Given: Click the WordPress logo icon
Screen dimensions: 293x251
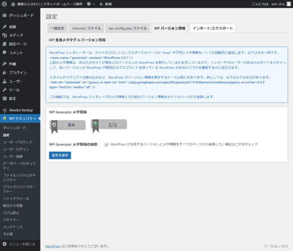Looking at the screenshot, I should 4,4.
